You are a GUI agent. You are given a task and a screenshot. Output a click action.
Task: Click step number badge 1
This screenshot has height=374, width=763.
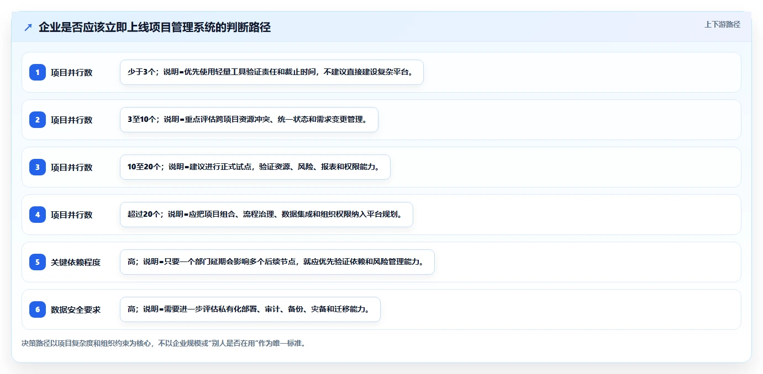(38, 72)
